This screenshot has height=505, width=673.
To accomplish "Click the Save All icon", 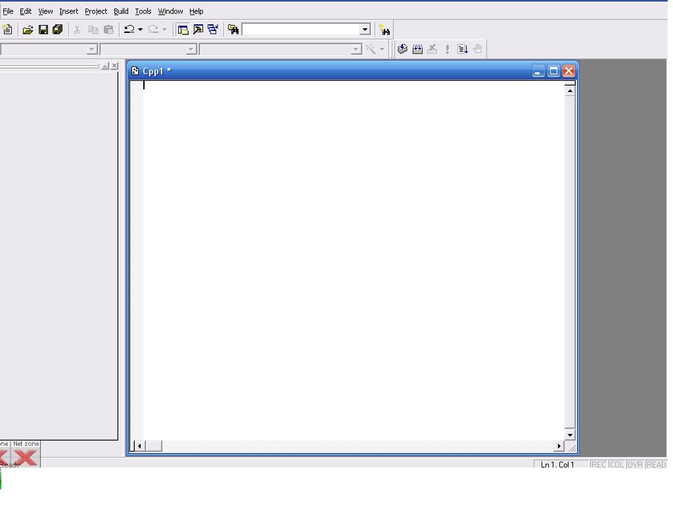I will tap(58, 30).
